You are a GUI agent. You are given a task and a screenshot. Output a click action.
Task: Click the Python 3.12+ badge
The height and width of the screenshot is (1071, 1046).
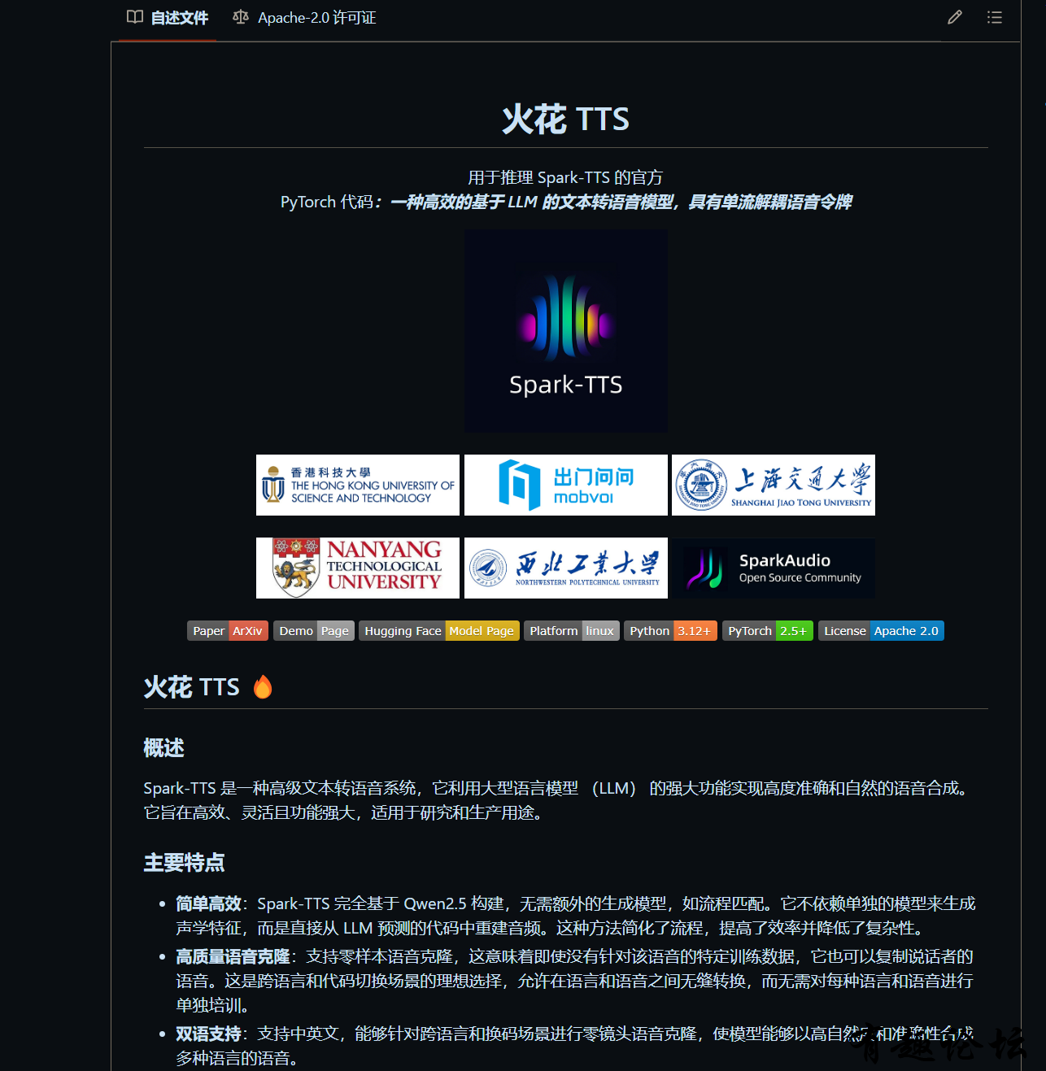tap(670, 631)
